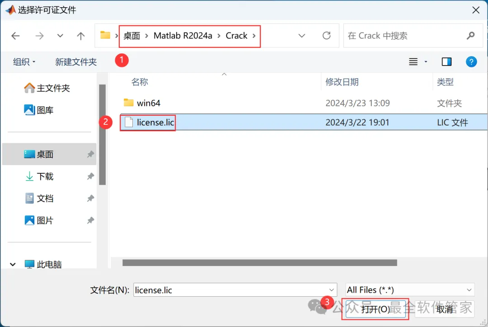Select 桌面 in the address path
The width and height of the screenshot is (488, 327).
pos(131,36)
